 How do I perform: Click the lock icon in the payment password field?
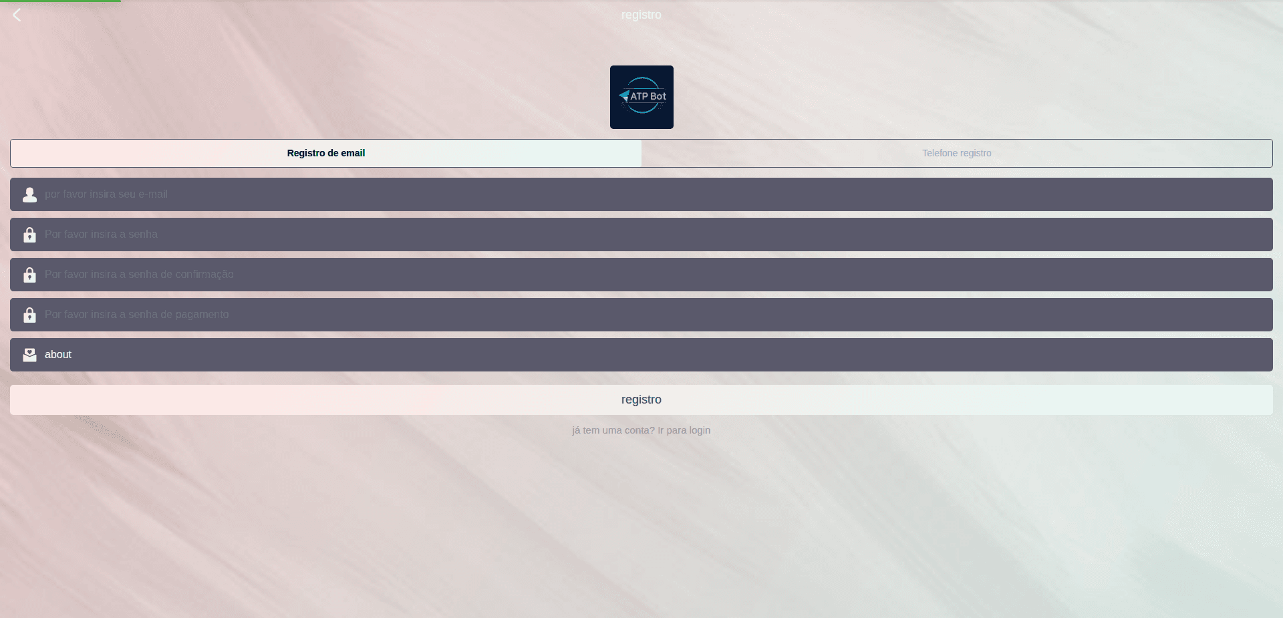29,315
